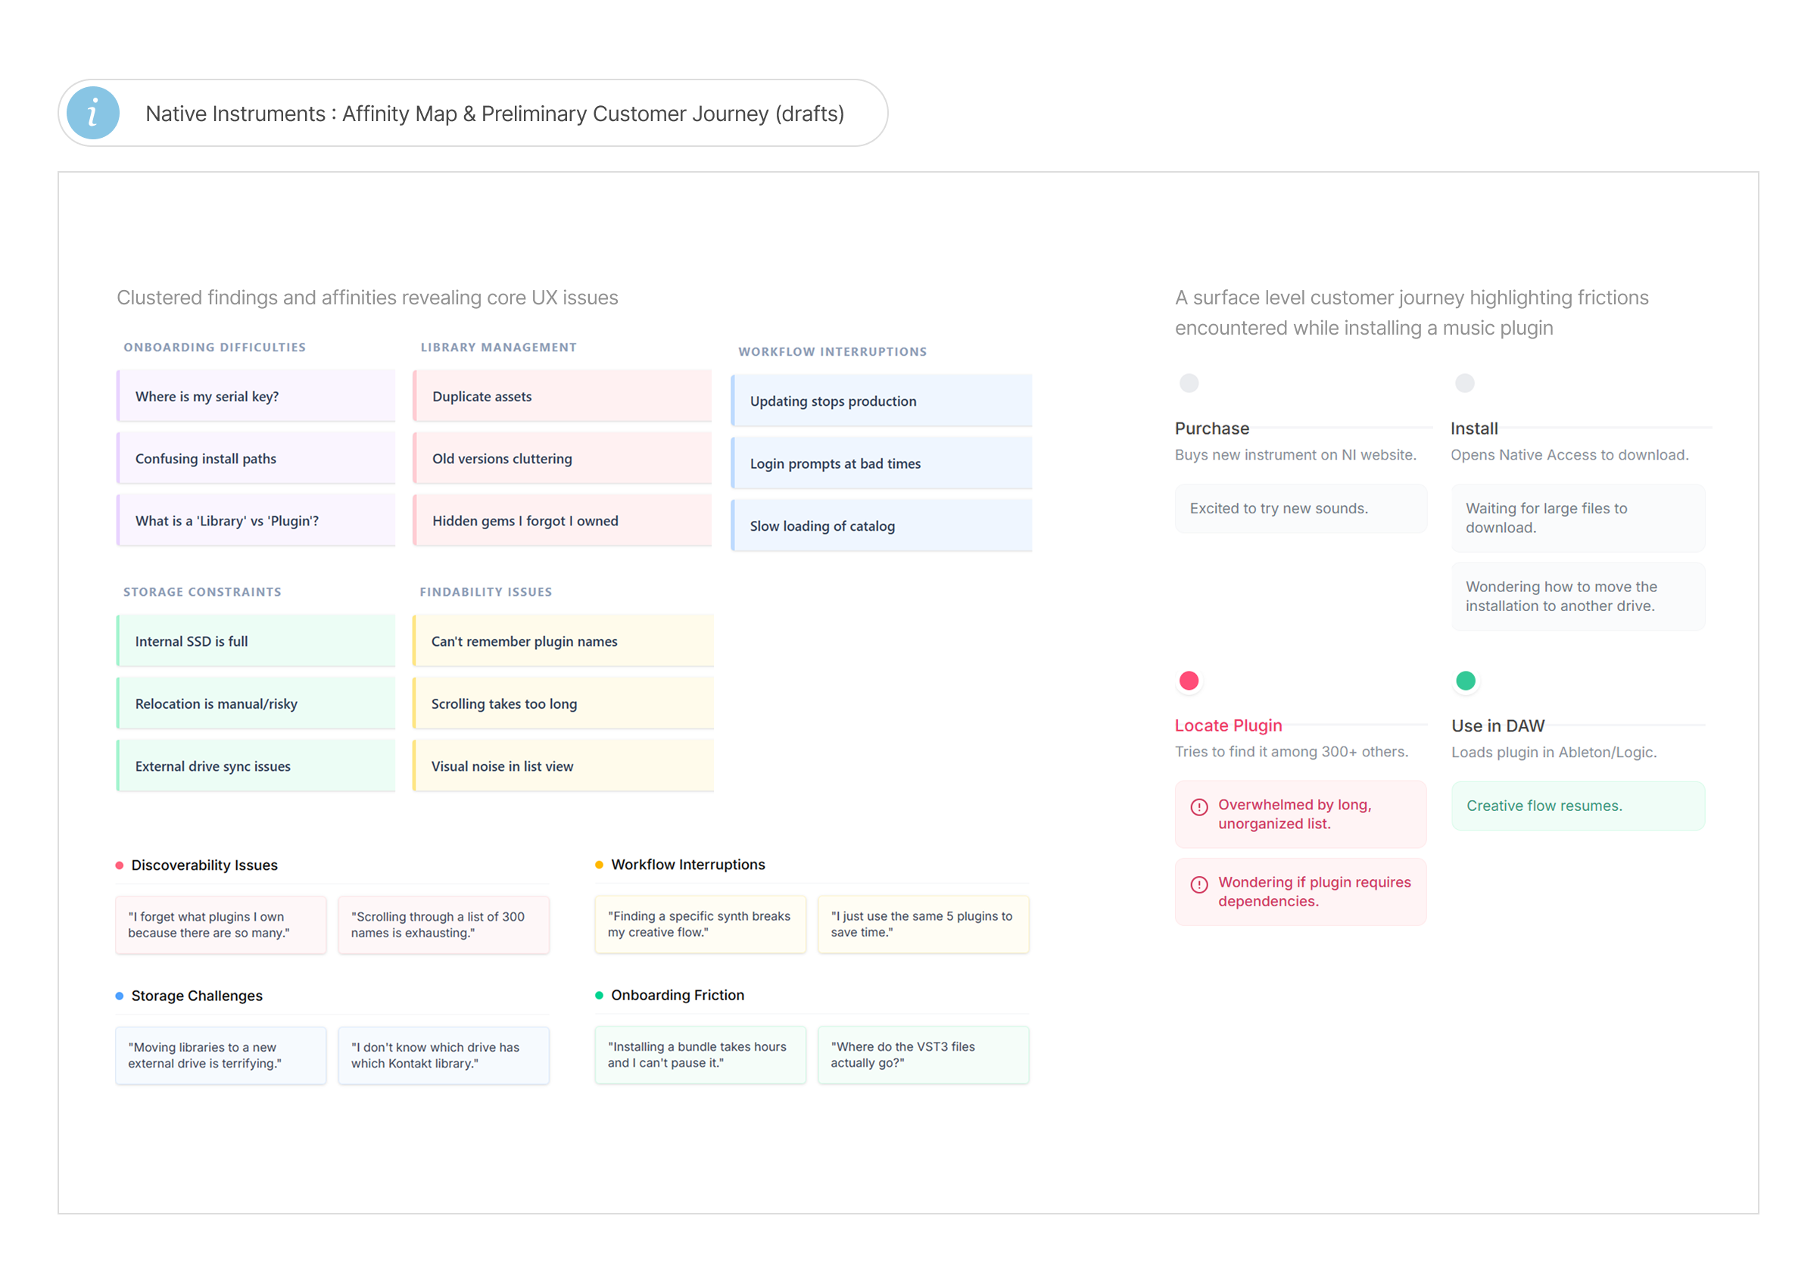Select the 'Internal SSD is full' note
The image size is (1817, 1272).
(x=256, y=641)
